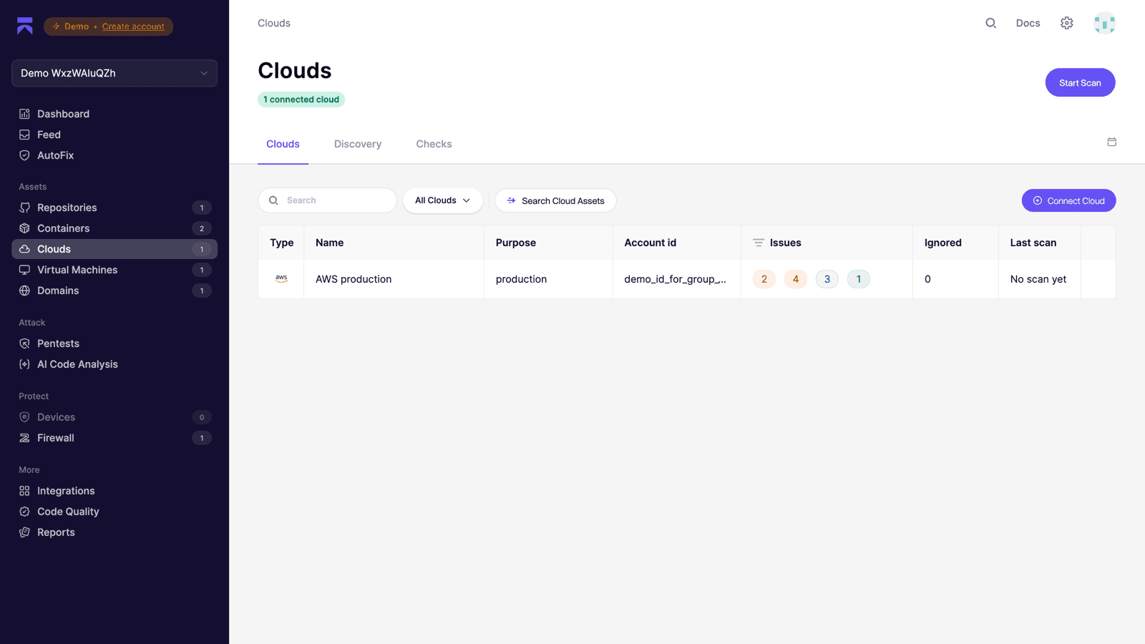Click the No scan yet cell
Viewport: 1145px width, 644px height.
coord(1038,279)
